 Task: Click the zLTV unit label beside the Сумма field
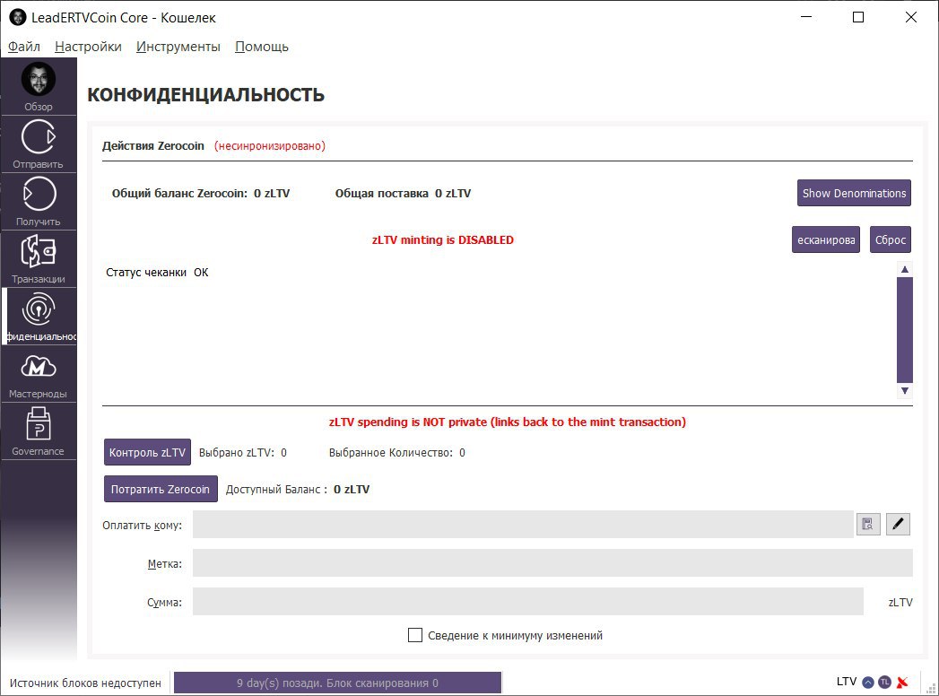point(900,602)
